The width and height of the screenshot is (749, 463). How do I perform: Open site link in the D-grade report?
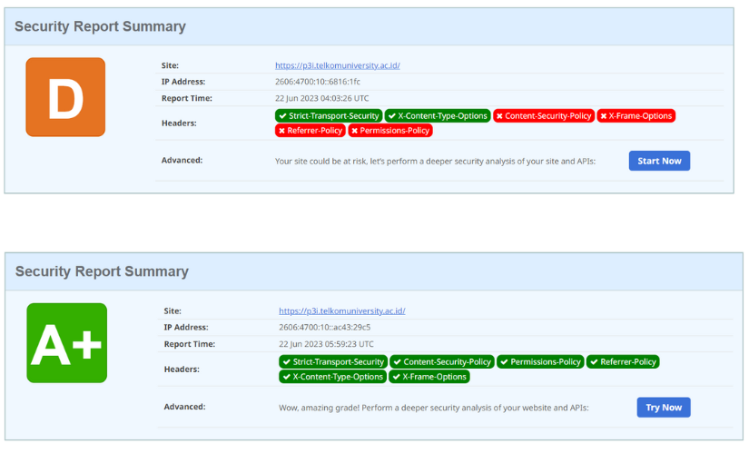pyautogui.click(x=337, y=65)
